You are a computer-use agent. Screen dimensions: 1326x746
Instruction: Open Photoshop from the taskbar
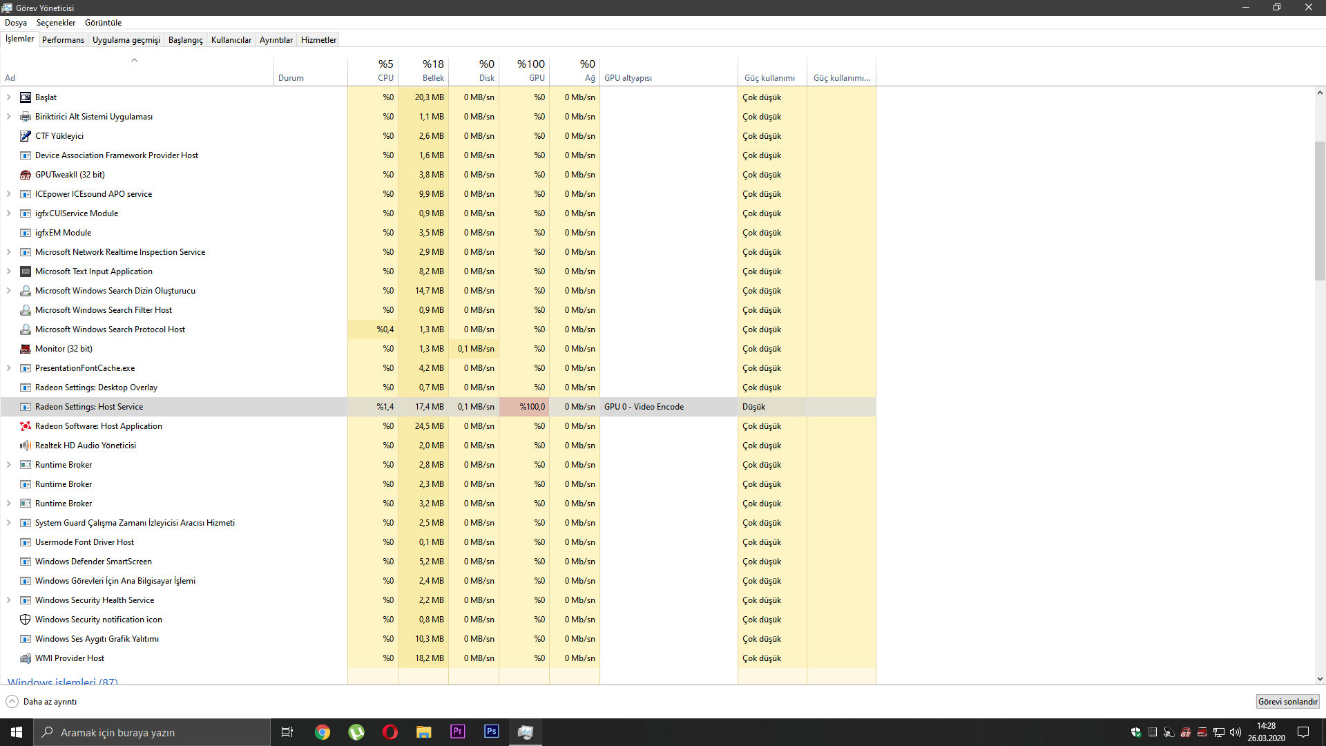click(x=491, y=731)
